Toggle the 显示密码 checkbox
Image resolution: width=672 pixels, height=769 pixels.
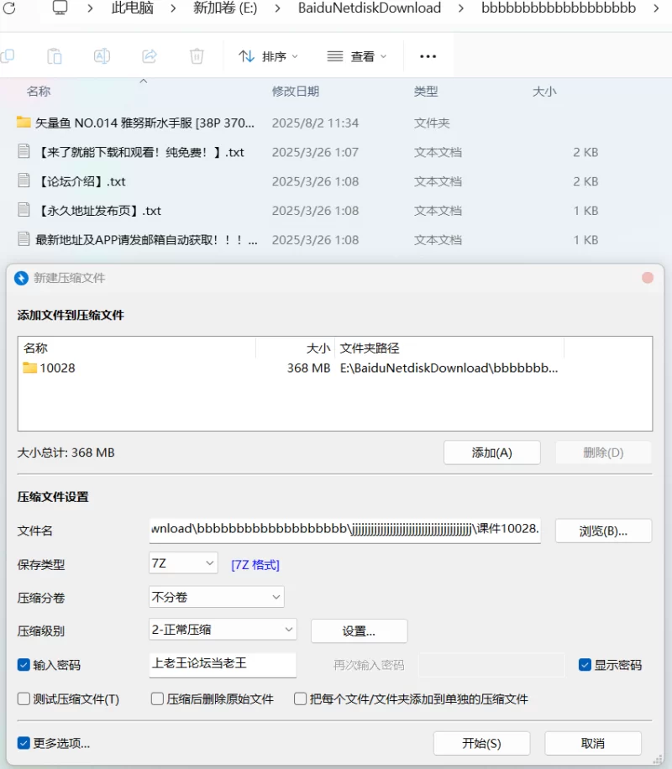[x=585, y=665]
